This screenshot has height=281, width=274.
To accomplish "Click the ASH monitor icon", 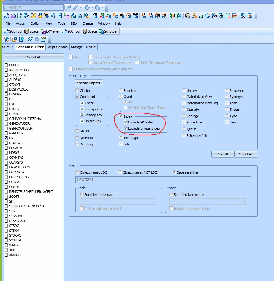I will 135,16.
